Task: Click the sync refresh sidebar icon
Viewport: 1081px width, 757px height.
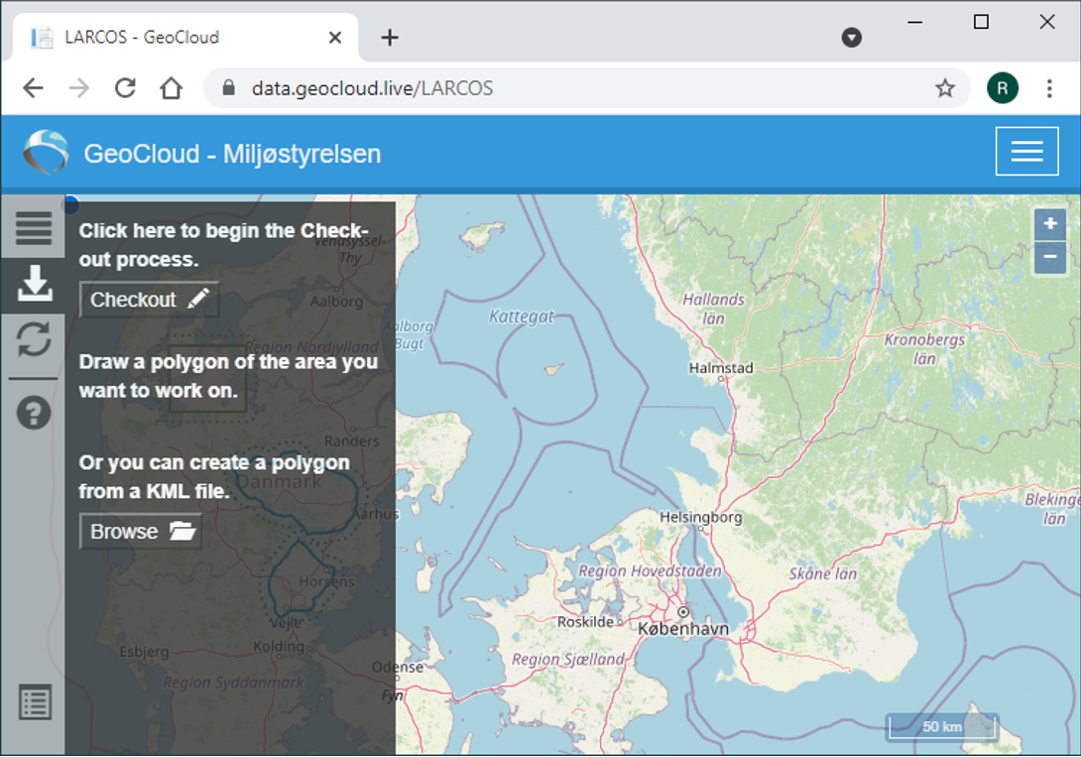Action: tap(33, 339)
